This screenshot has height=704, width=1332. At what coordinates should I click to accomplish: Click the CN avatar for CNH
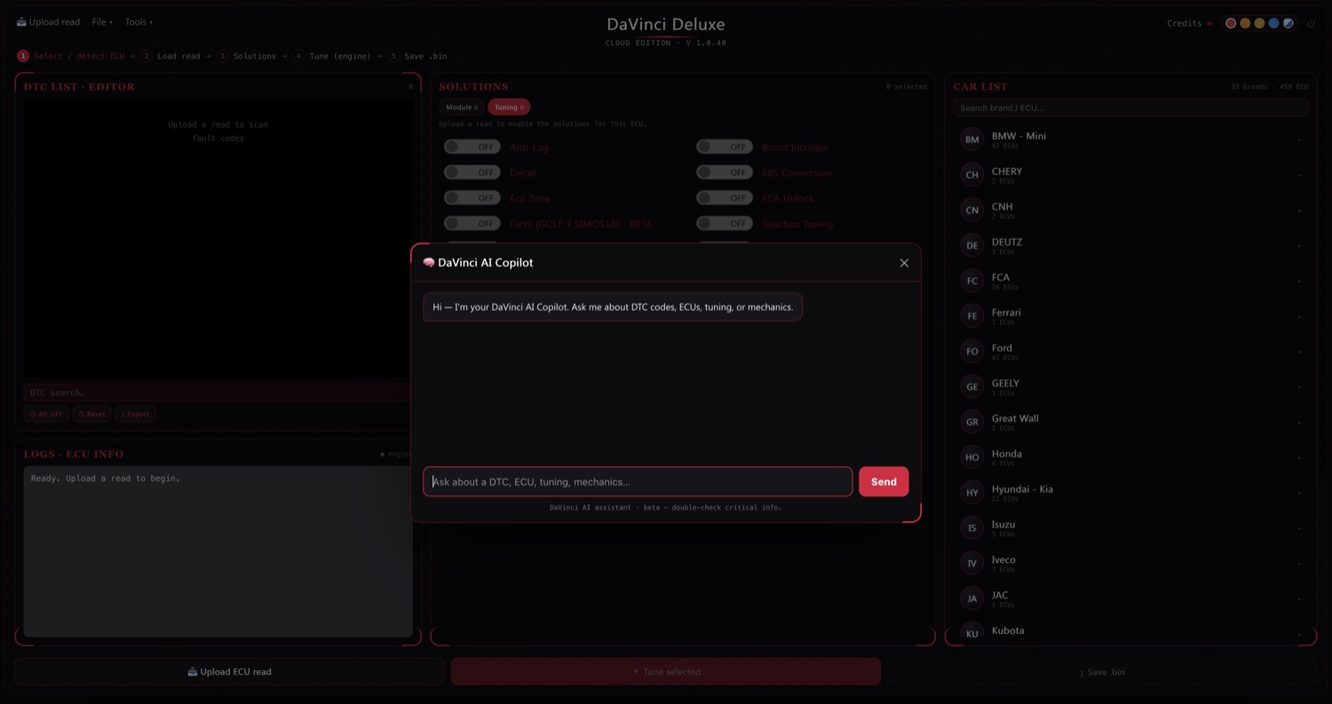point(972,210)
